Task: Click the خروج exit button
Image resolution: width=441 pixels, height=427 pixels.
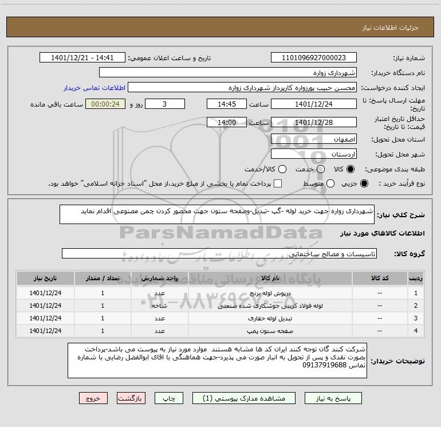Action: point(93,398)
